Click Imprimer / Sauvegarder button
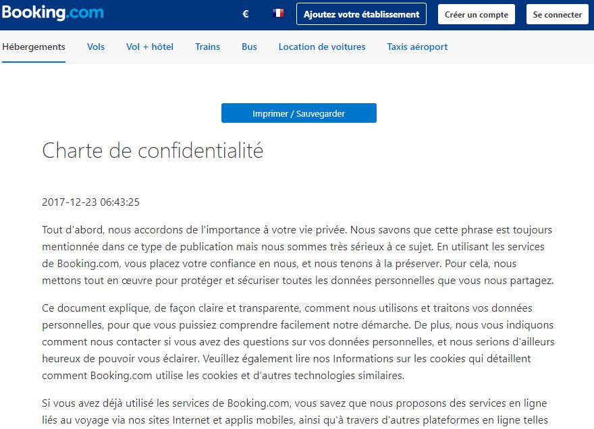The width and height of the screenshot is (594, 429). (299, 113)
